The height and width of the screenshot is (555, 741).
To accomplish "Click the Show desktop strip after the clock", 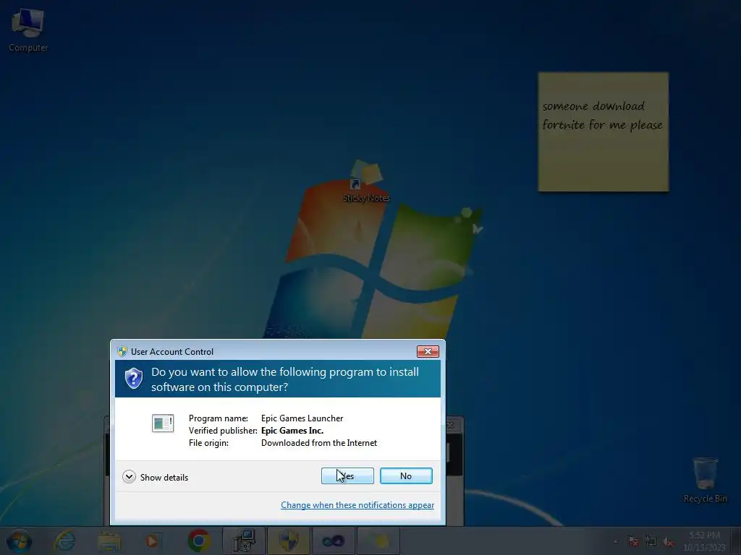I will pos(737,541).
